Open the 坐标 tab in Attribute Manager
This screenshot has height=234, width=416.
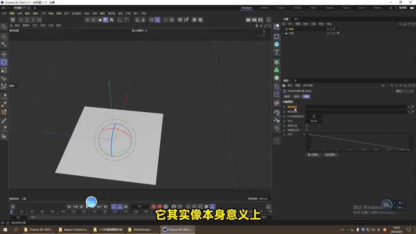pyautogui.click(x=297, y=96)
